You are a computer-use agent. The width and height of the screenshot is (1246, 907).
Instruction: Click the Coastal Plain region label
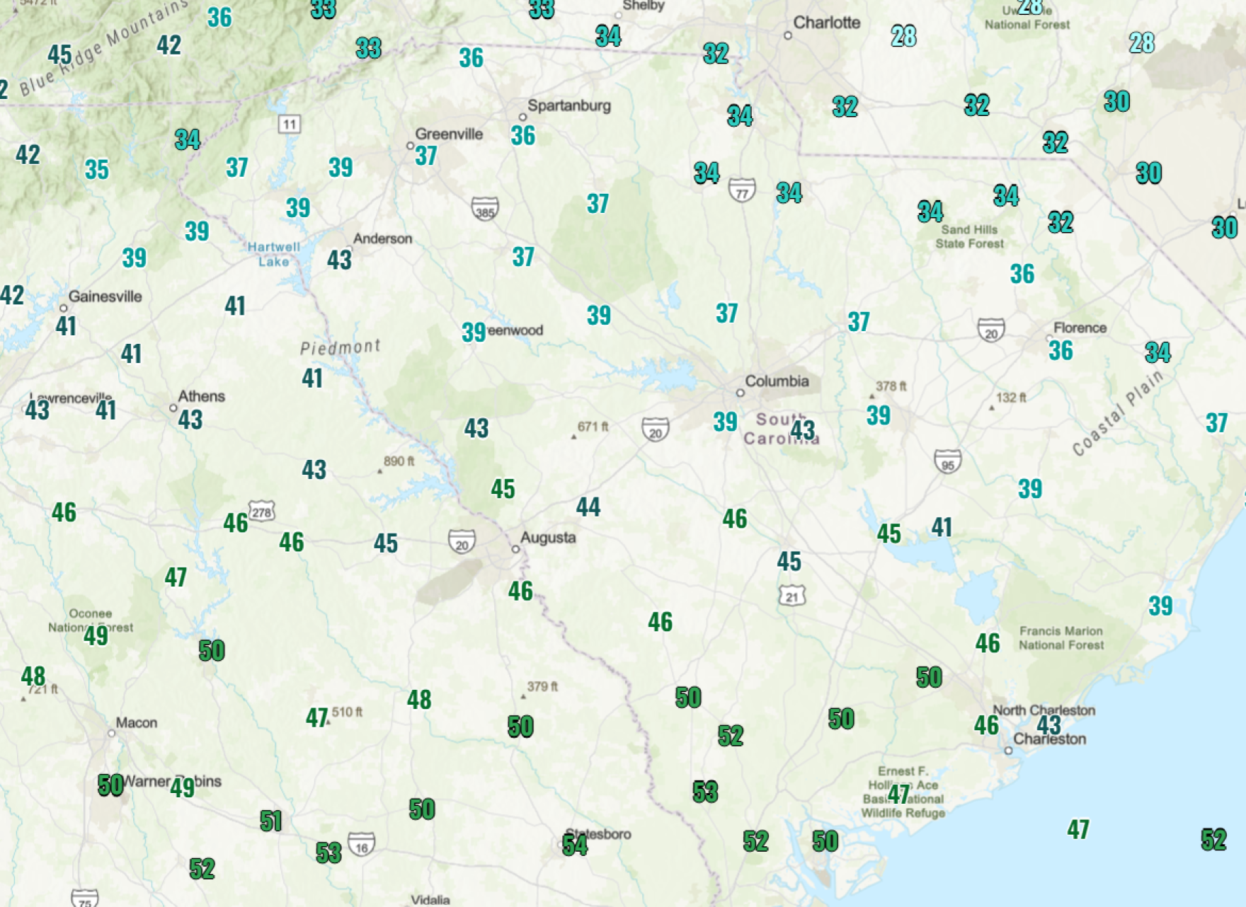(x=1117, y=413)
